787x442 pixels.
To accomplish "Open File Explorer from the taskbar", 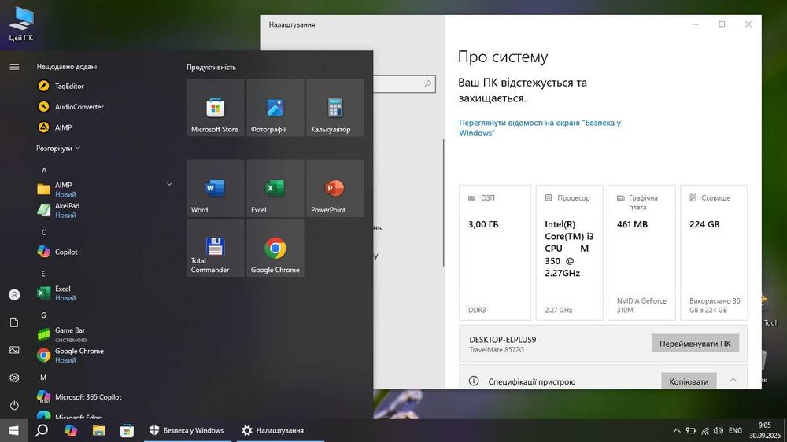I will pos(99,430).
